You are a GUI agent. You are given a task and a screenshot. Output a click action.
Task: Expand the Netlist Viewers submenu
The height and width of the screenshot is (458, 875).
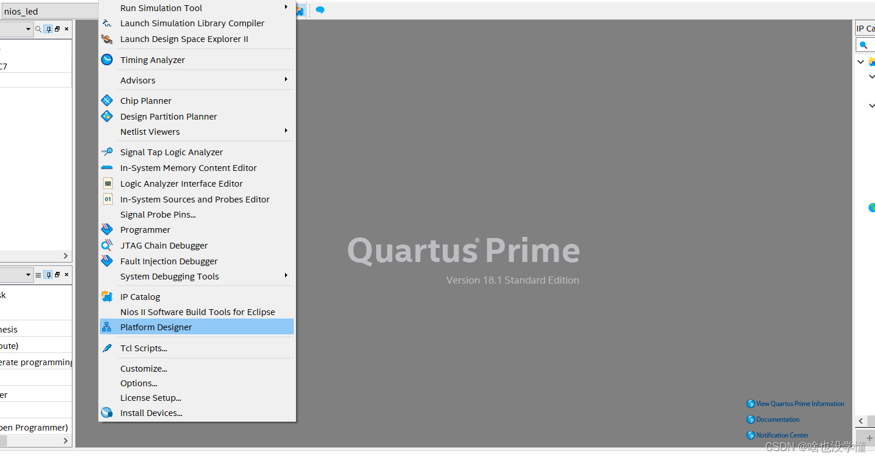coord(286,131)
